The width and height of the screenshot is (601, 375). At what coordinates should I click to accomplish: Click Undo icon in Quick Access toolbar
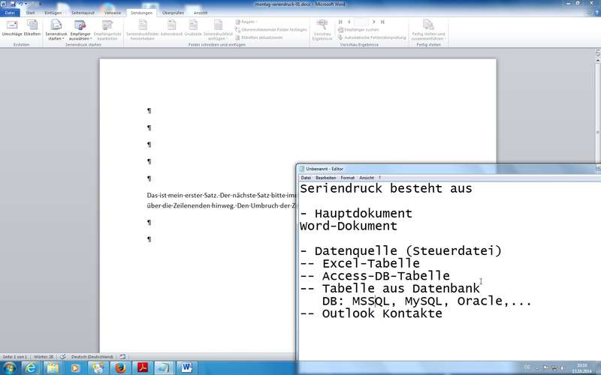point(20,4)
